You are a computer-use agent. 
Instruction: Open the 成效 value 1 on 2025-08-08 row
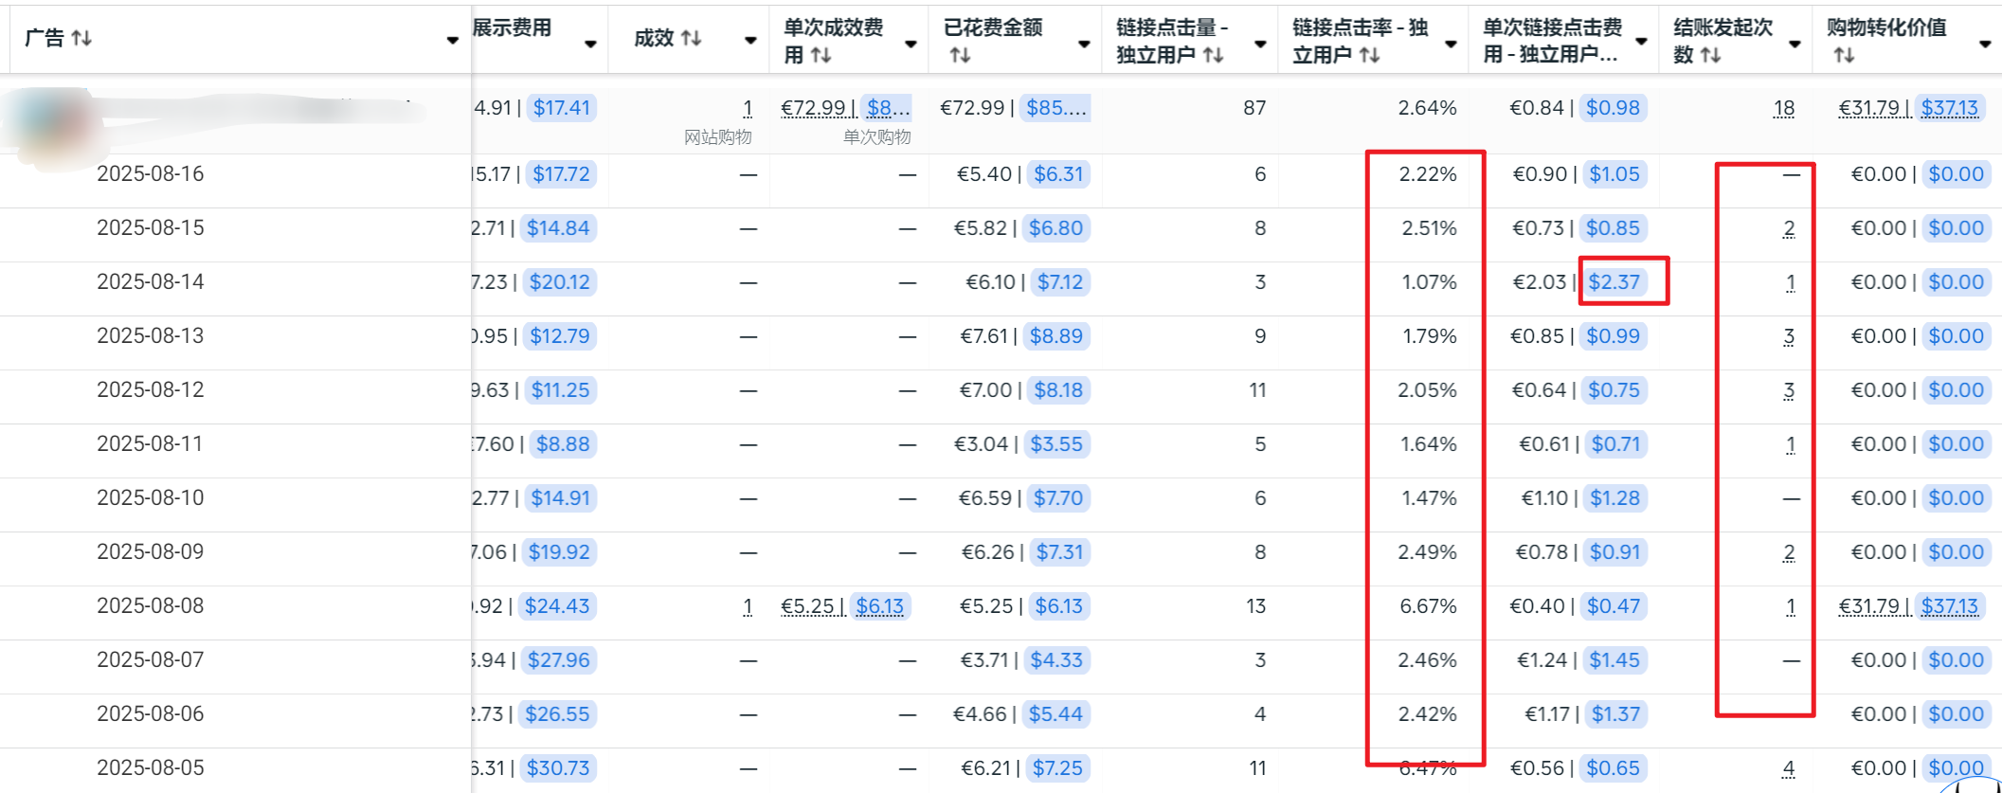click(x=748, y=606)
